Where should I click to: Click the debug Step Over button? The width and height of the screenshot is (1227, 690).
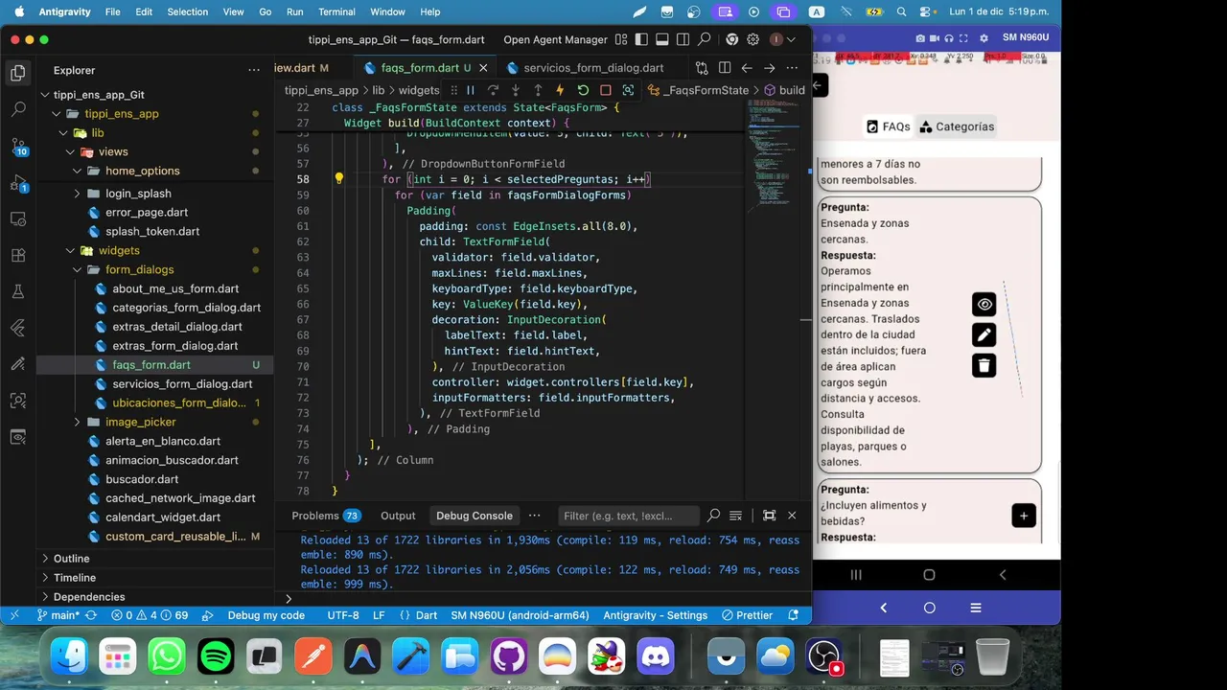tap(493, 90)
